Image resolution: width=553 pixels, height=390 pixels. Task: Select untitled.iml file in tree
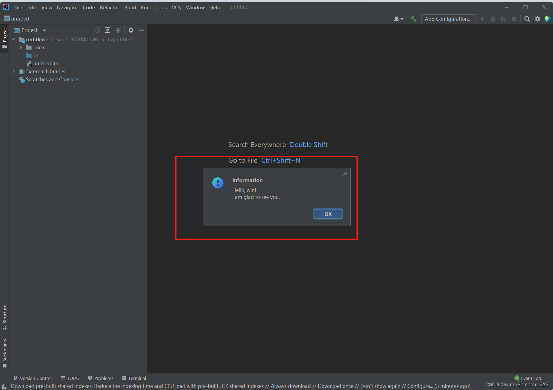[x=46, y=63]
